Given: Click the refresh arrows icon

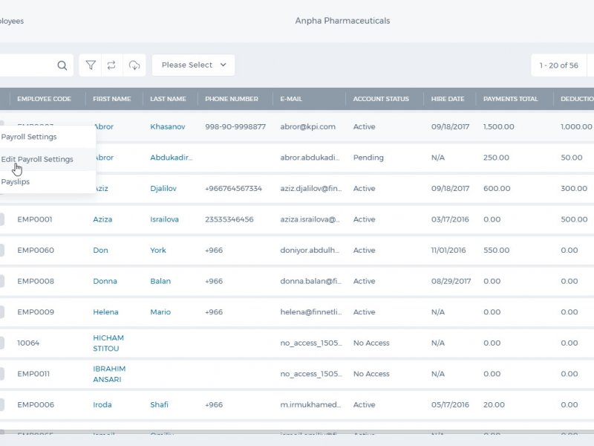Looking at the screenshot, I should click(x=111, y=65).
